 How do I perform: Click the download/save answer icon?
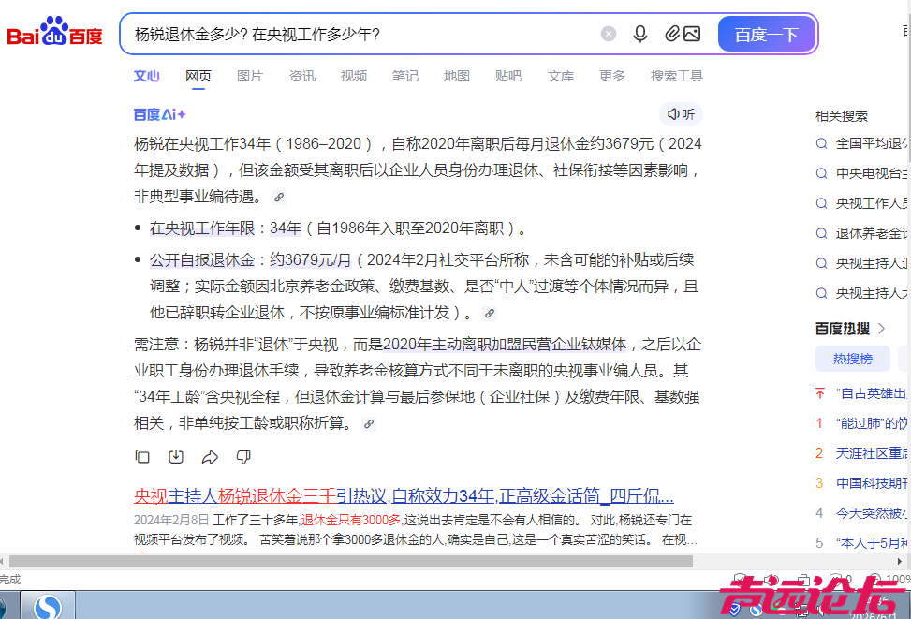176,457
